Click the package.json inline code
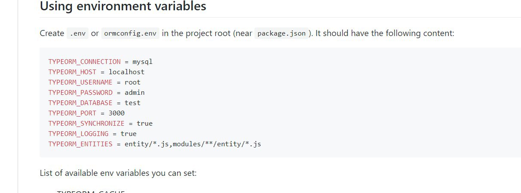Screen dimensions: 521x193 pyautogui.click(x=281, y=33)
